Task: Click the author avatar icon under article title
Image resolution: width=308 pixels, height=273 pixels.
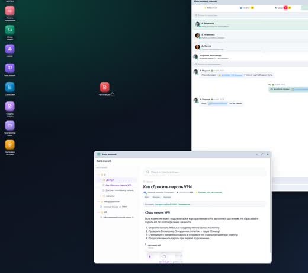Action: click(x=145, y=192)
